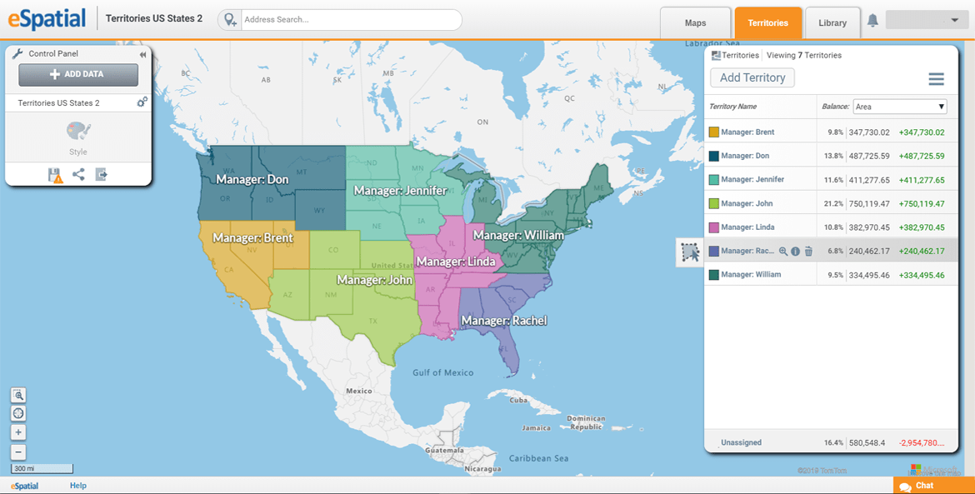975x494 pixels.
Task: Activate the zoom-box tool on the map
Action: pos(17,395)
